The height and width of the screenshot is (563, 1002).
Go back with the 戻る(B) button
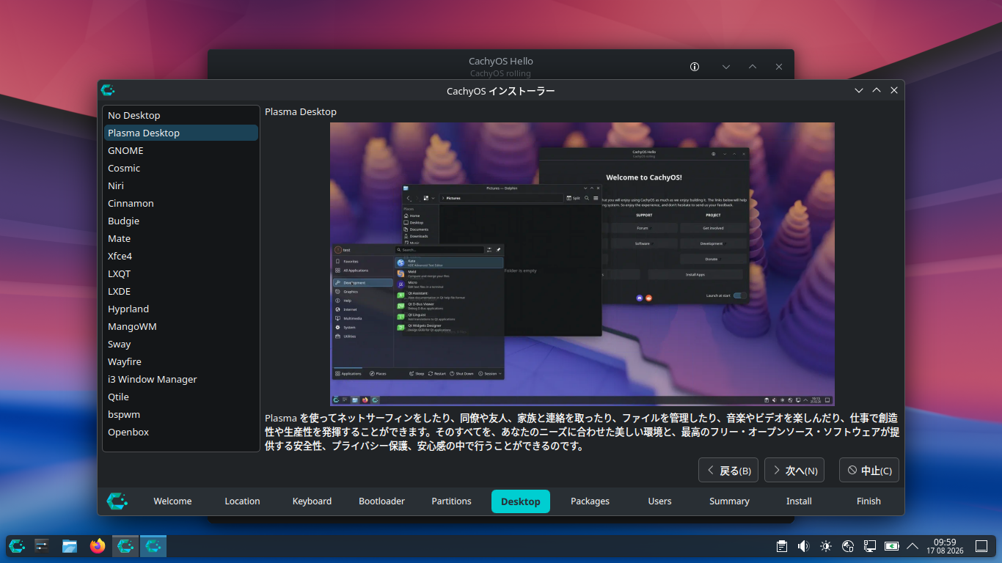(728, 471)
